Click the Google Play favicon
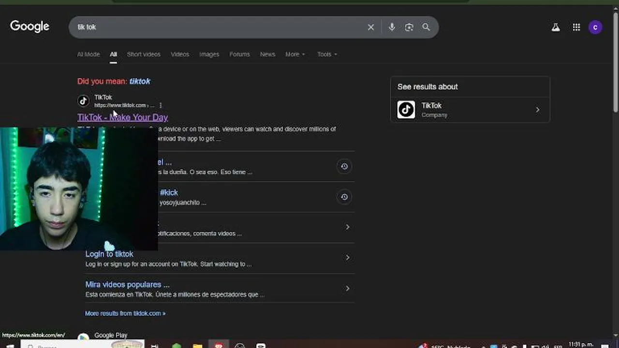Viewport: 619px width, 348px height. [83, 337]
